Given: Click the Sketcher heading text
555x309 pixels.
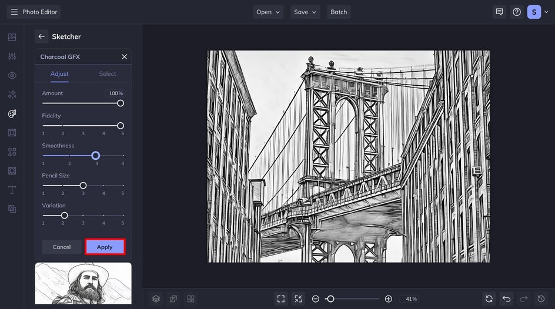Looking at the screenshot, I should 66,36.
